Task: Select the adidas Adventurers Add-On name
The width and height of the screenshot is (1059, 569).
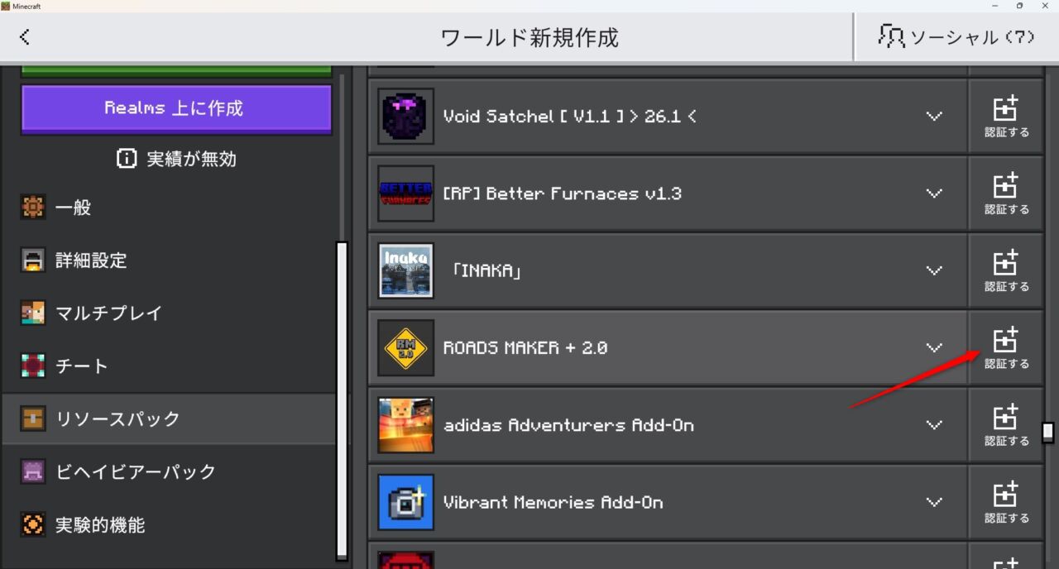Action: [568, 425]
